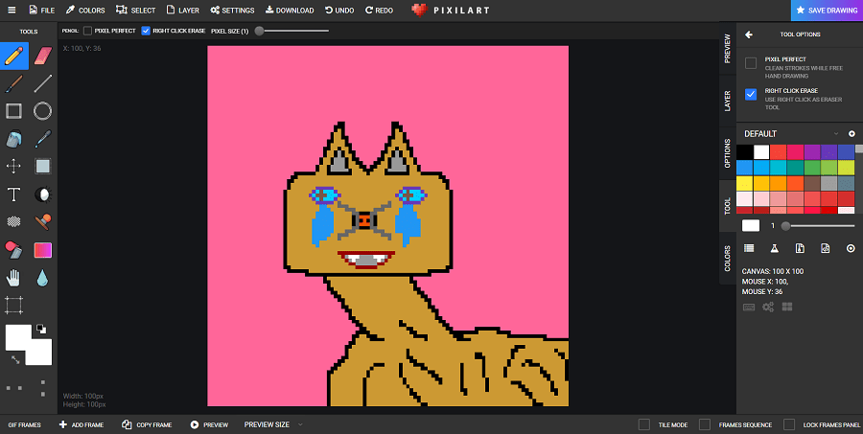Select the Circle shape tool
The width and height of the screenshot is (863, 434).
[43, 111]
